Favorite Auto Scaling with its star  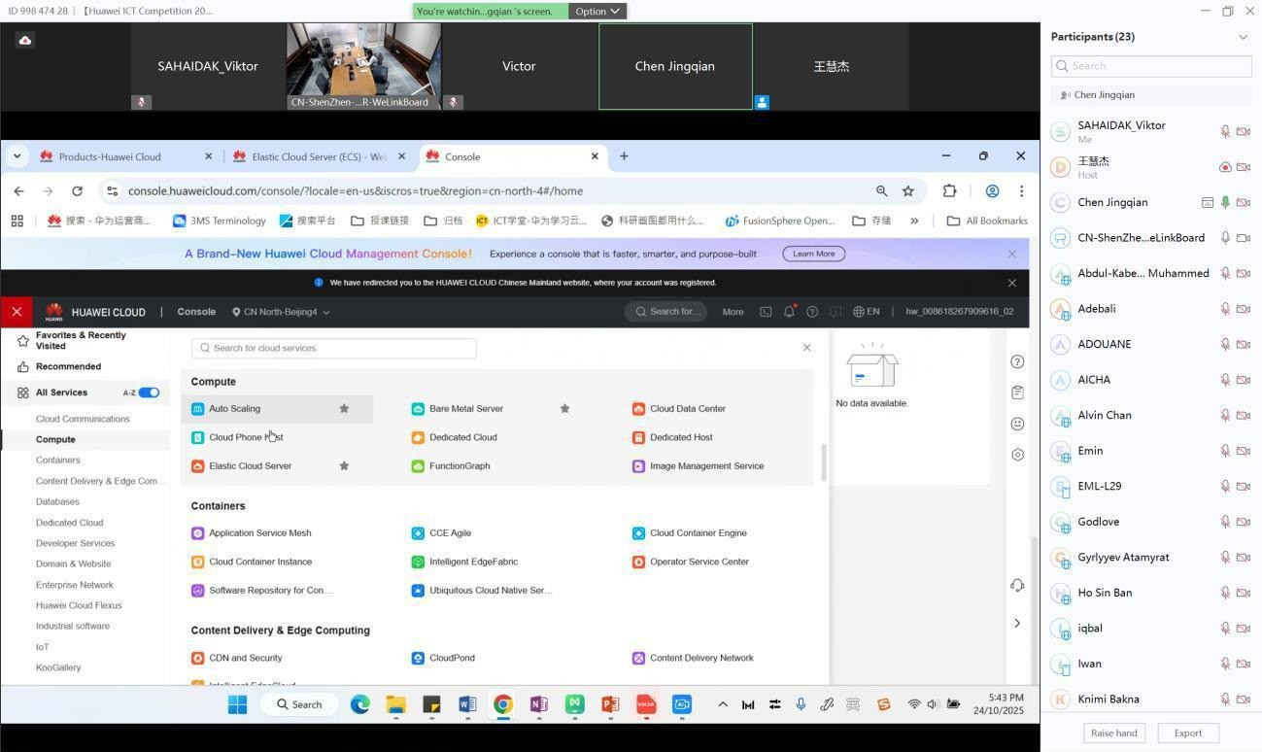[344, 409]
